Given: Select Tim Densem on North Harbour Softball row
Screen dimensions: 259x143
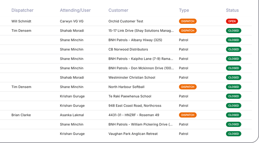Looking at the screenshot, I should [x=21, y=87].
